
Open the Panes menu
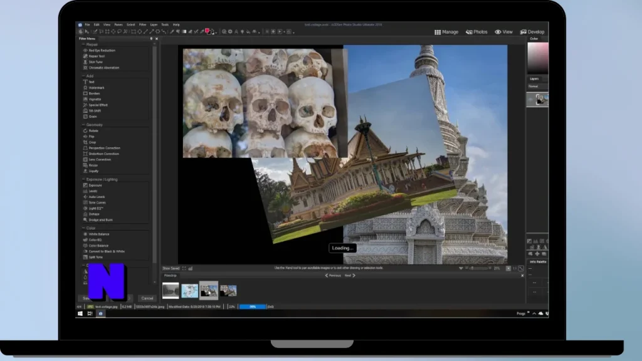(x=118, y=24)
